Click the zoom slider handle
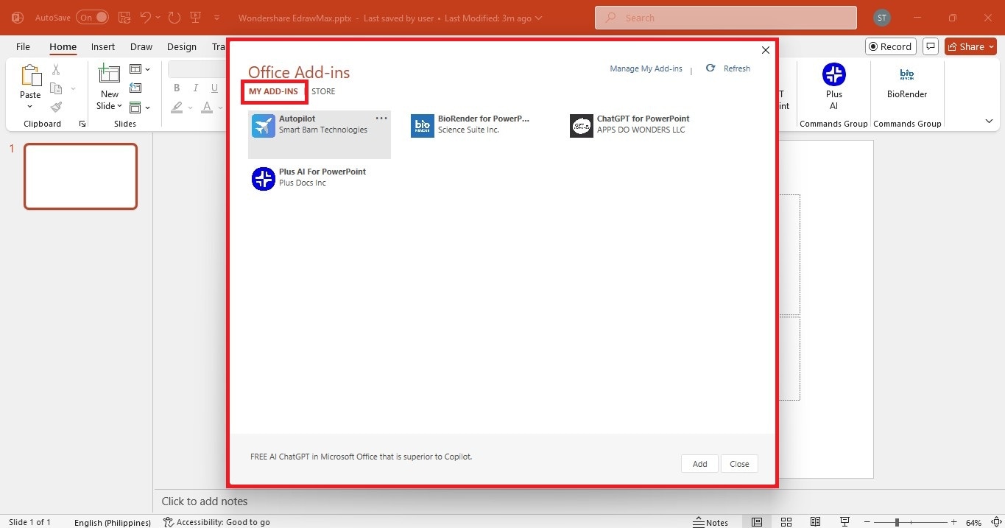The width and height of the screenshot is (1005, 528). [897, 522]
